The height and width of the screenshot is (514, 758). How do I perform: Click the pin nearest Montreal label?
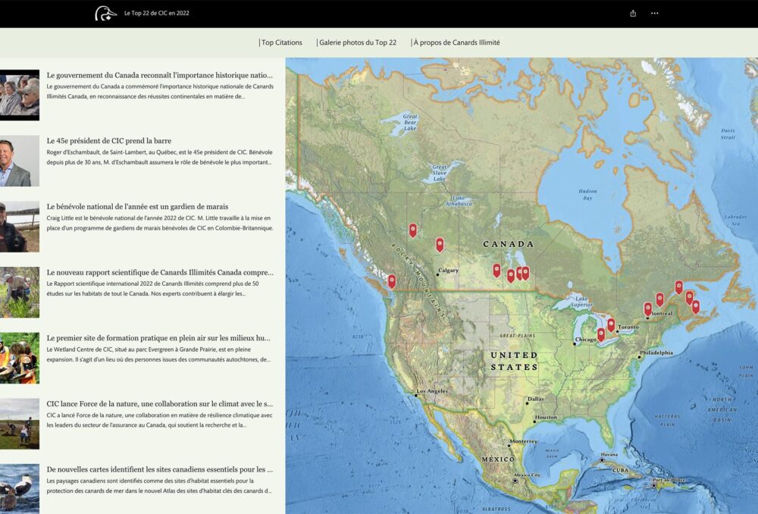648,309
